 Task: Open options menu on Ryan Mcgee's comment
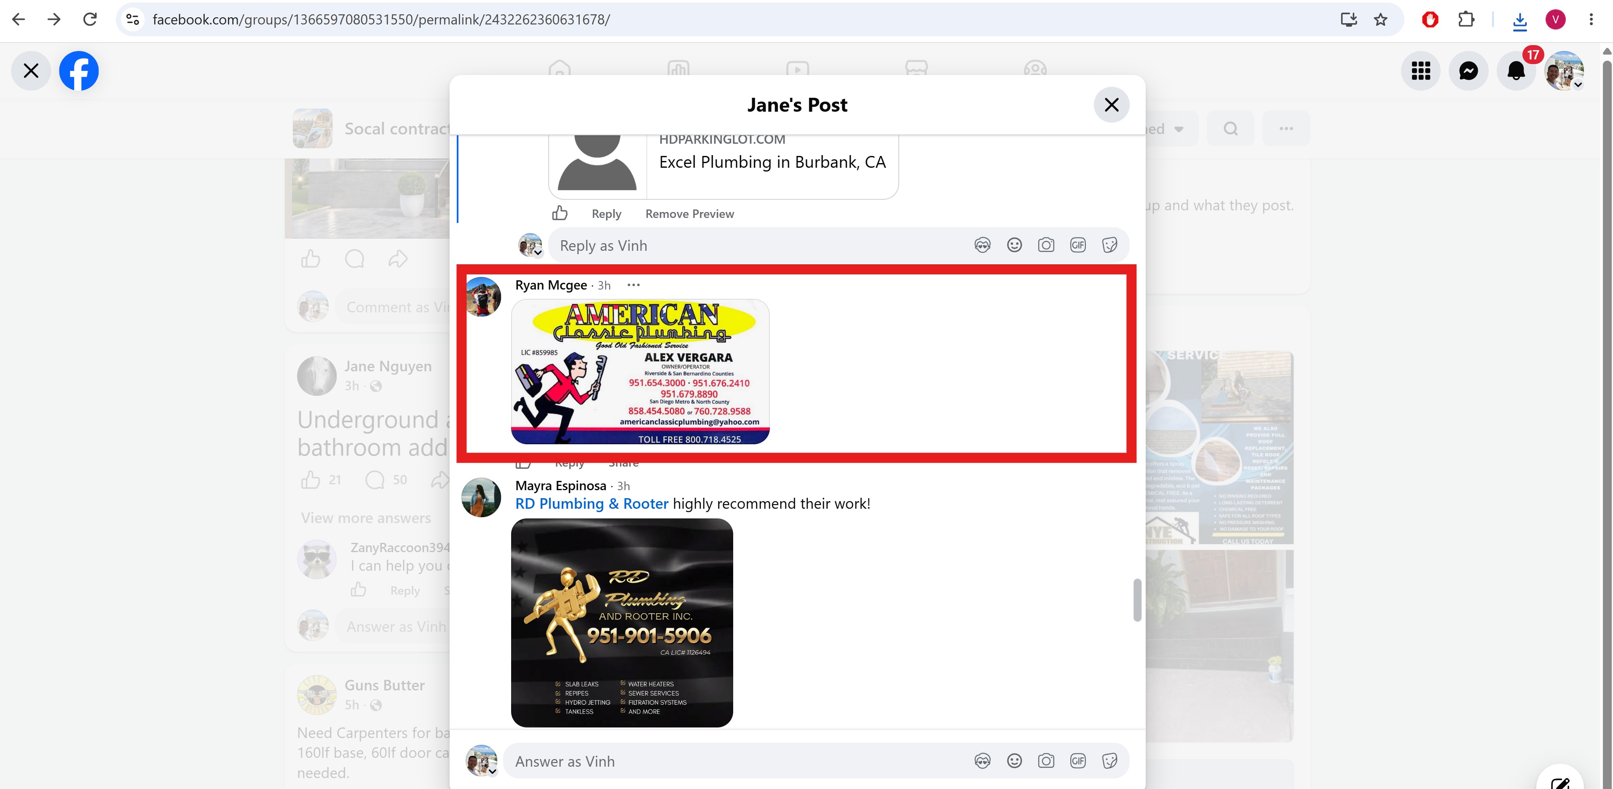tap(634, 285)
